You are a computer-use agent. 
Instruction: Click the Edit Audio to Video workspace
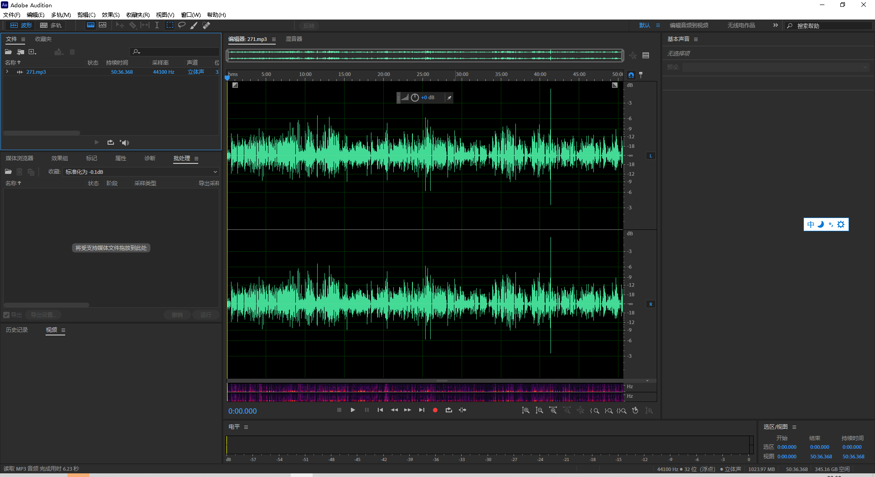coord(689,25)
